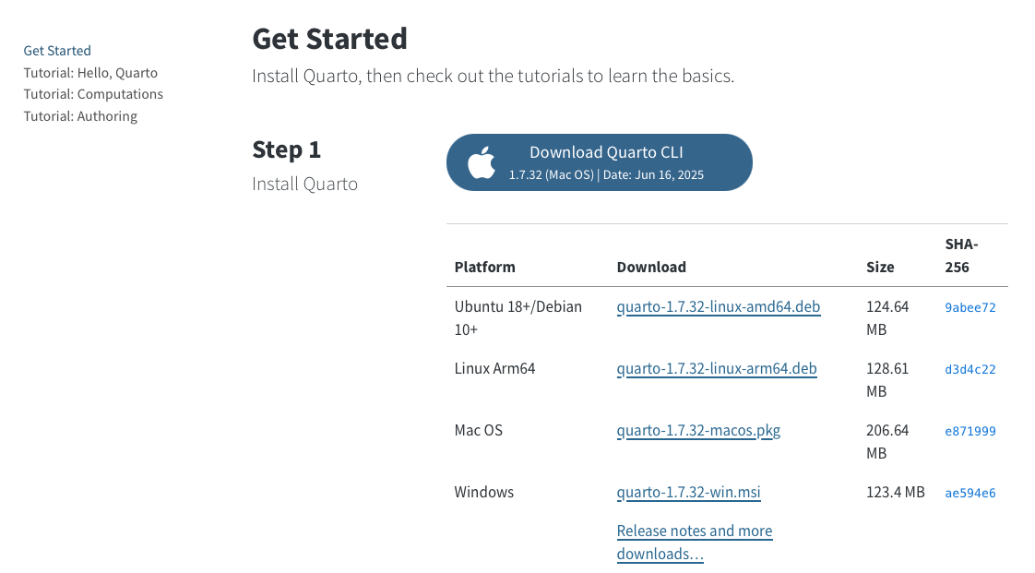Screen dimensions: 1035x573
Task: Click the Size column header
Action: click(x=880, y=267)
